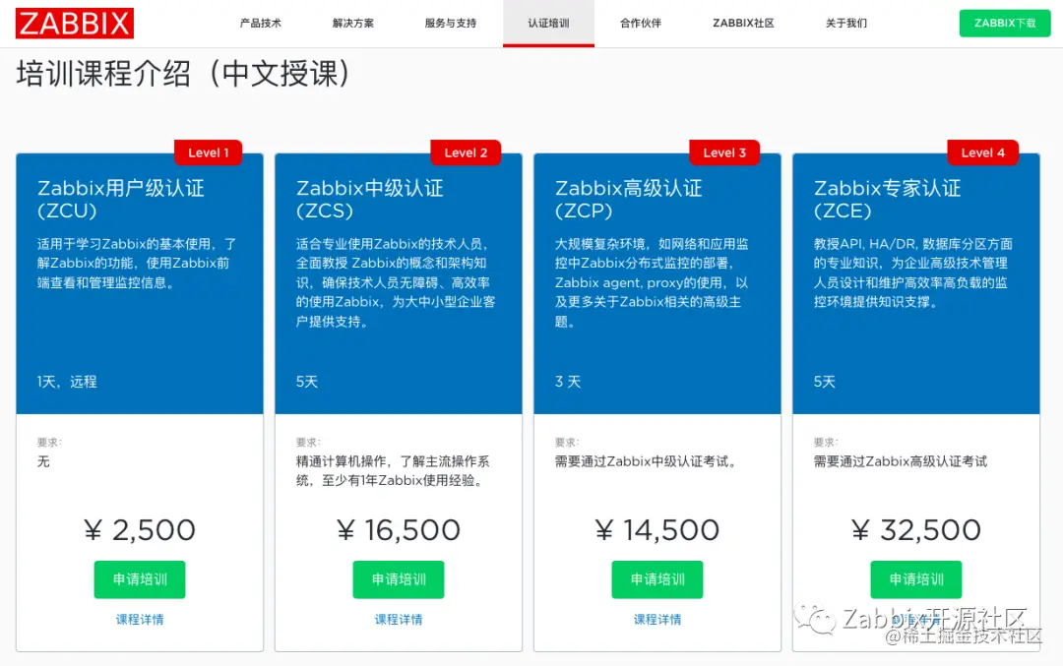Click the Level 3 badge on ZCP card

pyautogui.click(x=724, y=151)
